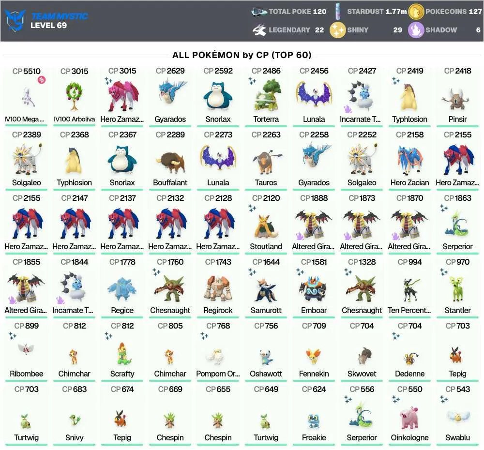The width and height of the screenshot is (484, 450).
Task: Select the Froakie sprite
Action: pos(314,421)
